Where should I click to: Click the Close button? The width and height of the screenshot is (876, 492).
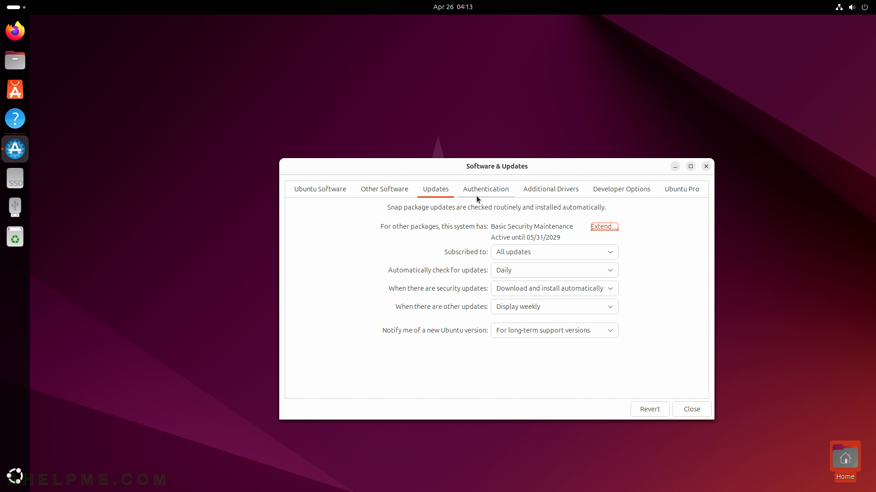point(692,409)
